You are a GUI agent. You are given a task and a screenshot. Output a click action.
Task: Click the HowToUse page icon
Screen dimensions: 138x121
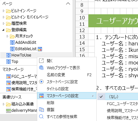pos(9,55)
